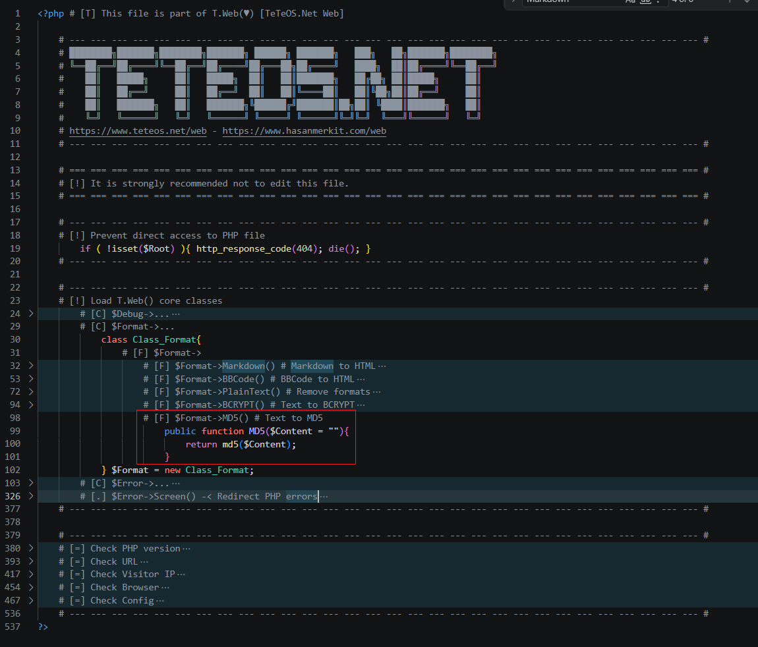This screenshot has width=758, height=647.
Task: Expand folded $Debug class at line 24
Action: [x=31, y=314]
